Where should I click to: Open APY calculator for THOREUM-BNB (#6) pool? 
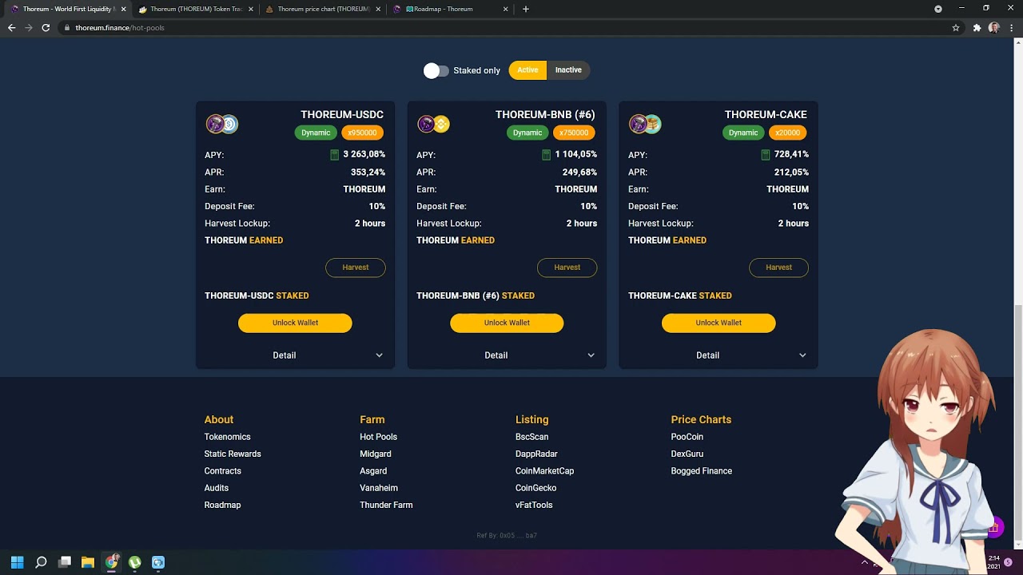(x=547, y=155)
